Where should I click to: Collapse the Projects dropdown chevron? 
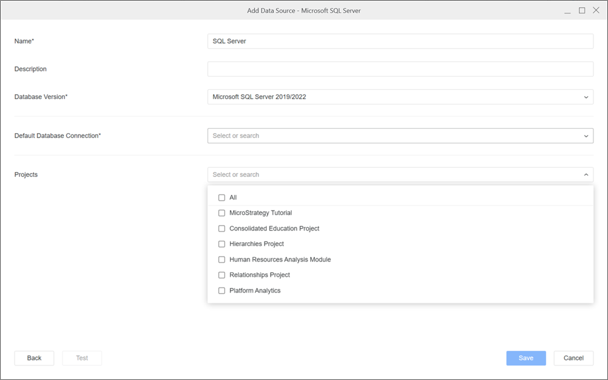586,174
